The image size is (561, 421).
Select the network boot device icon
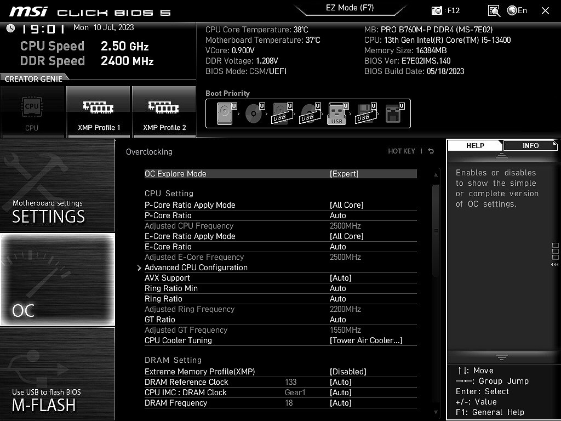(393, 114)
